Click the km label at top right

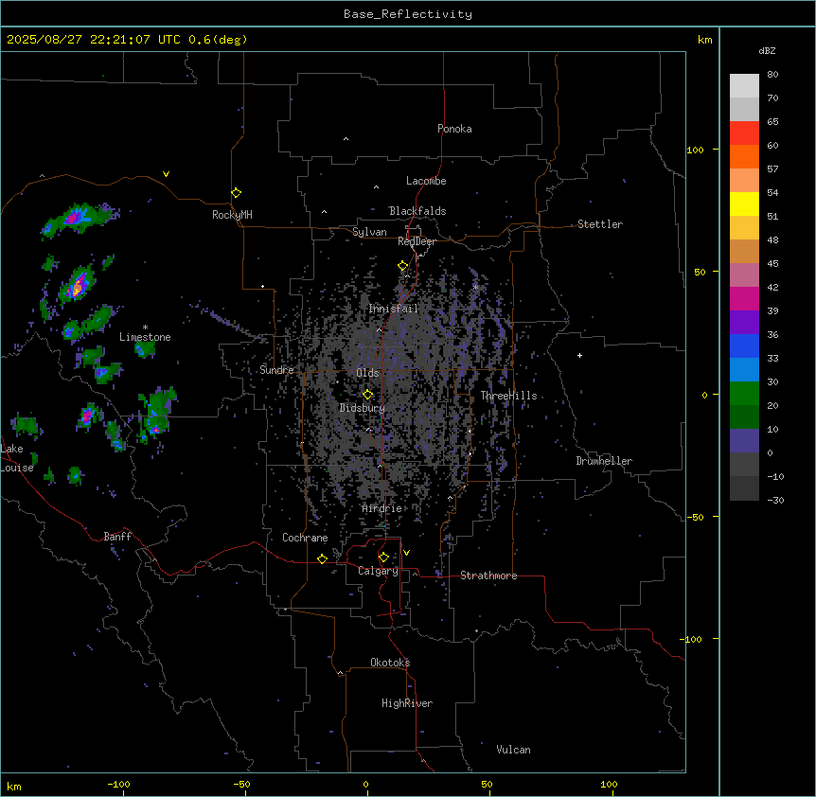click(705, 40)
